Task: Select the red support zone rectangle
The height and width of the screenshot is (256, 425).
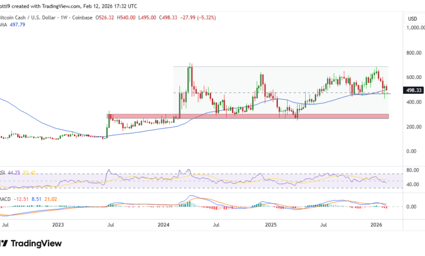Action: pos(248,116)
